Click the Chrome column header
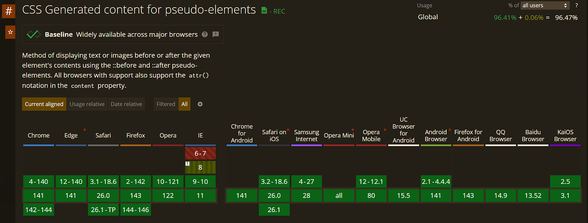Screen dimensions: 588x223 point(39,135)
